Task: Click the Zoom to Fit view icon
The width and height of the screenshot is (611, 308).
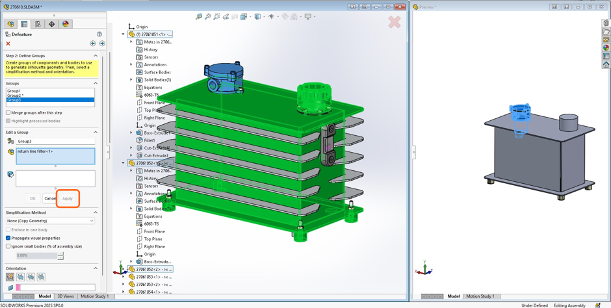Action: coord(199,17)
